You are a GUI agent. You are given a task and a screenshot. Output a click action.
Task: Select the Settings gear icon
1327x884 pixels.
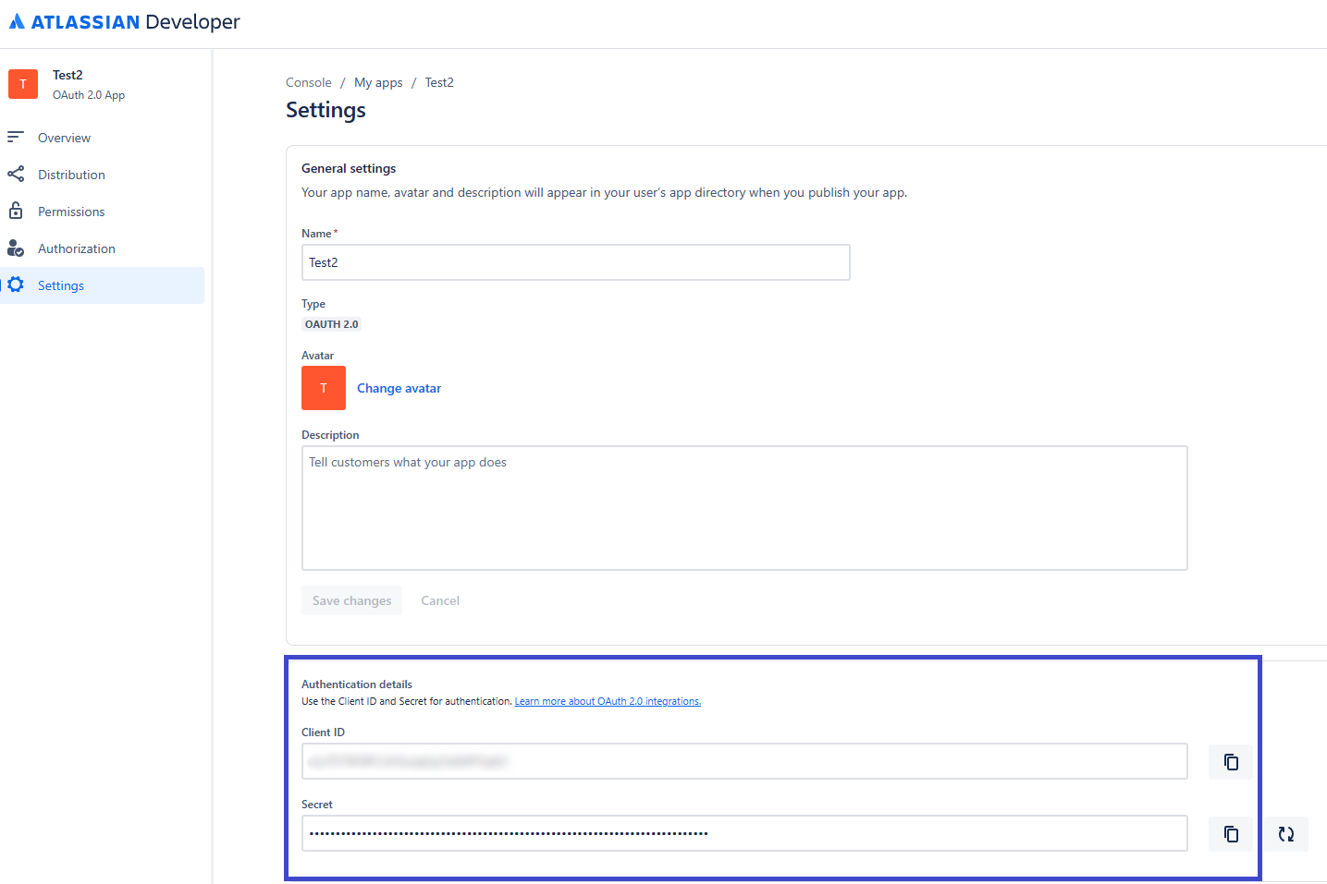click(x=16, y=285)
